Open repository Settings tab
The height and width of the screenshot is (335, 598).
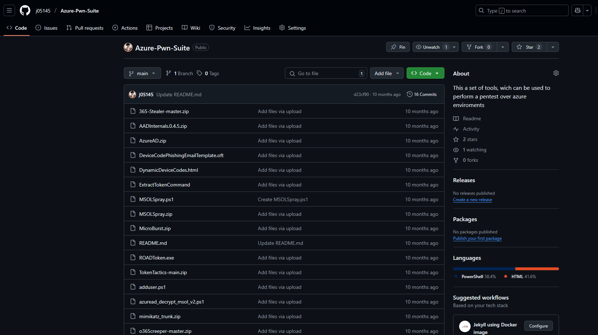click(x=292, y=28)
